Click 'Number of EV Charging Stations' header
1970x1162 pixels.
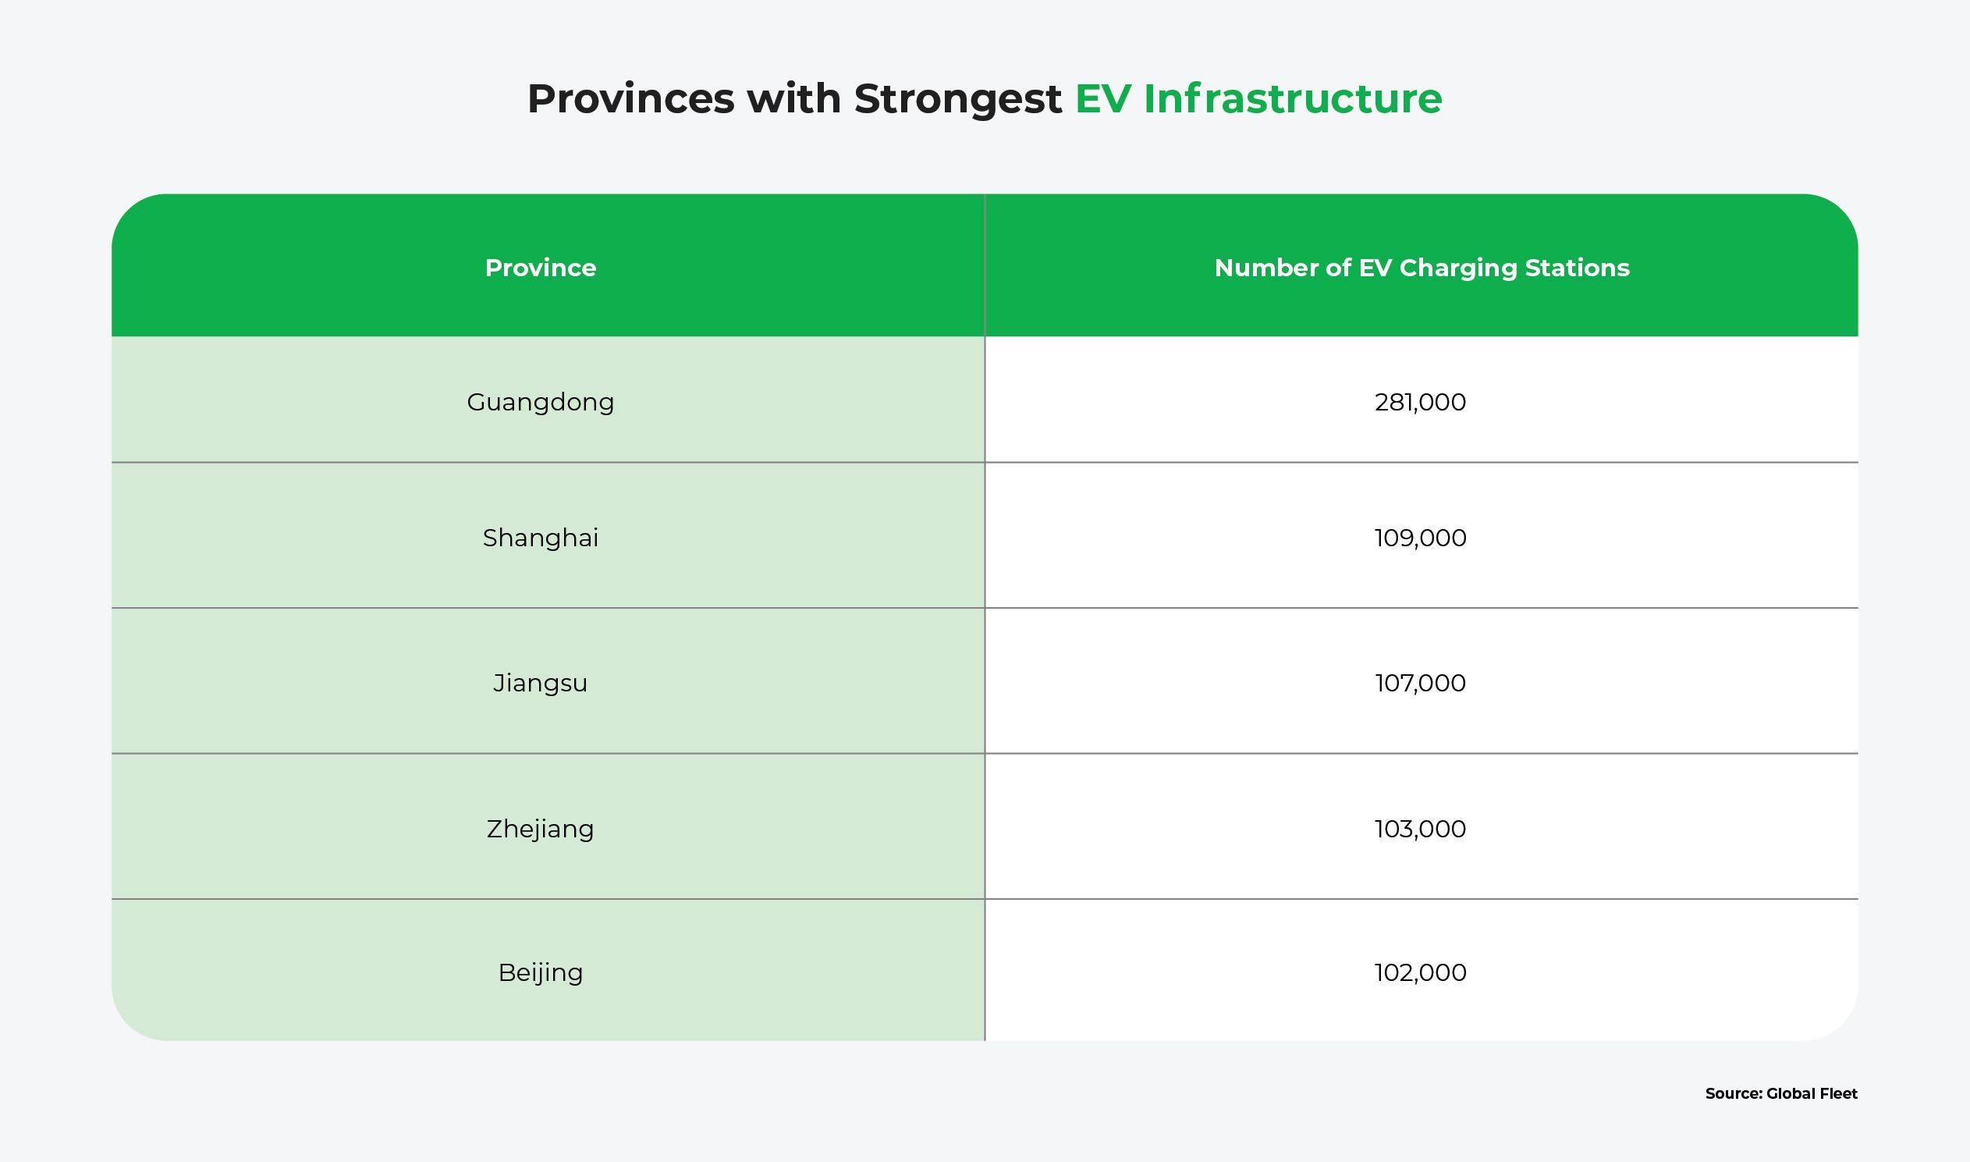(1422, 268)
